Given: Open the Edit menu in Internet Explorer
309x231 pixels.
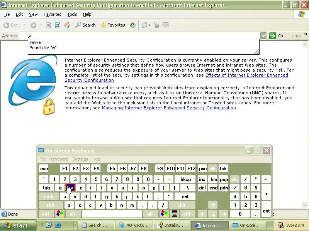Looking at the screenshot, I should pyautogui.click(x=19, y=14).
